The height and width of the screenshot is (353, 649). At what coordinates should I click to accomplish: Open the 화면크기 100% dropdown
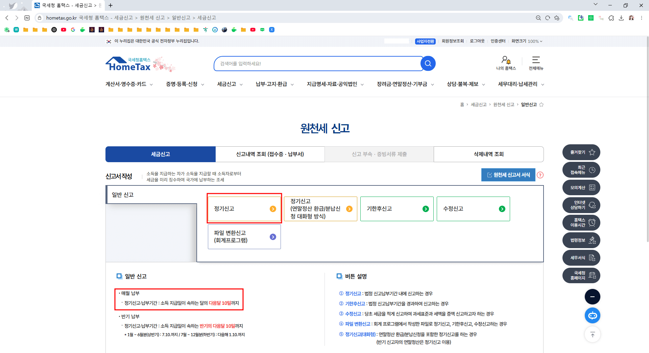coord(527,41)
